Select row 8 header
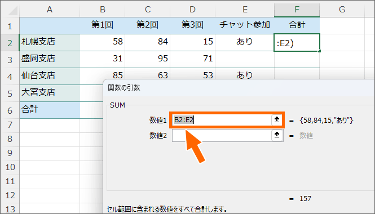 click(x=10, y=140)
